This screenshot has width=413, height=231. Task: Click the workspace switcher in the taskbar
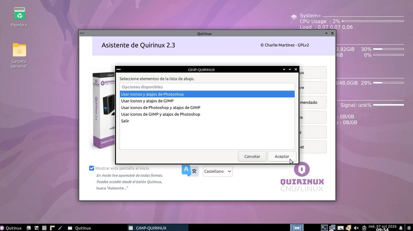click(297, 228)
